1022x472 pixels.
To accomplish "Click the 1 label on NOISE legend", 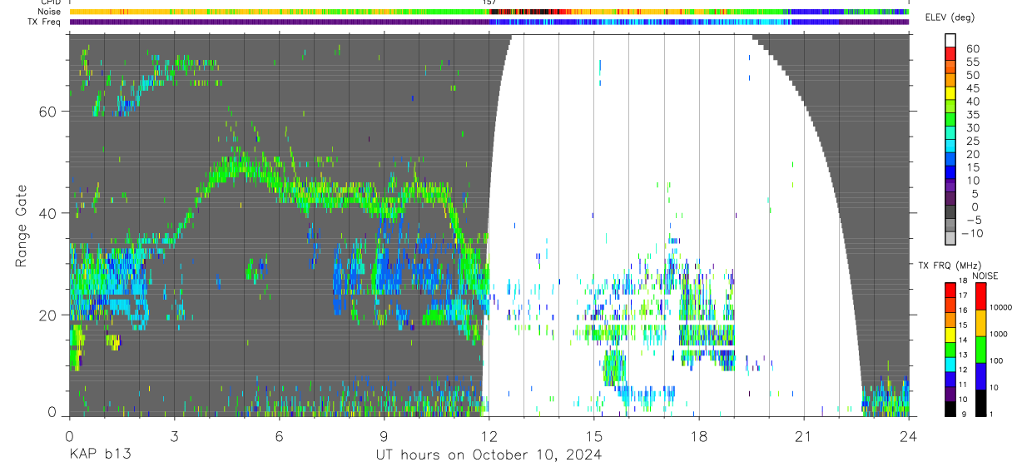I will tap(991, 415).
